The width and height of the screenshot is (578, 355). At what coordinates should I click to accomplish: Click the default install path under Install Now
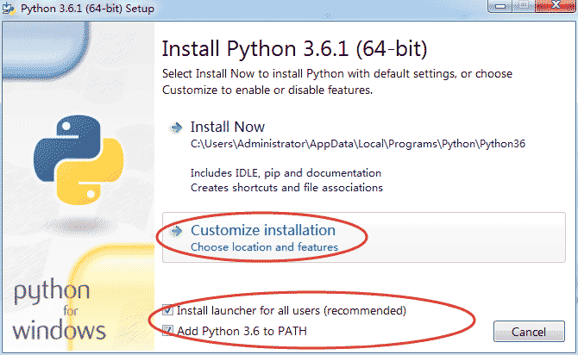click(357, 144)
